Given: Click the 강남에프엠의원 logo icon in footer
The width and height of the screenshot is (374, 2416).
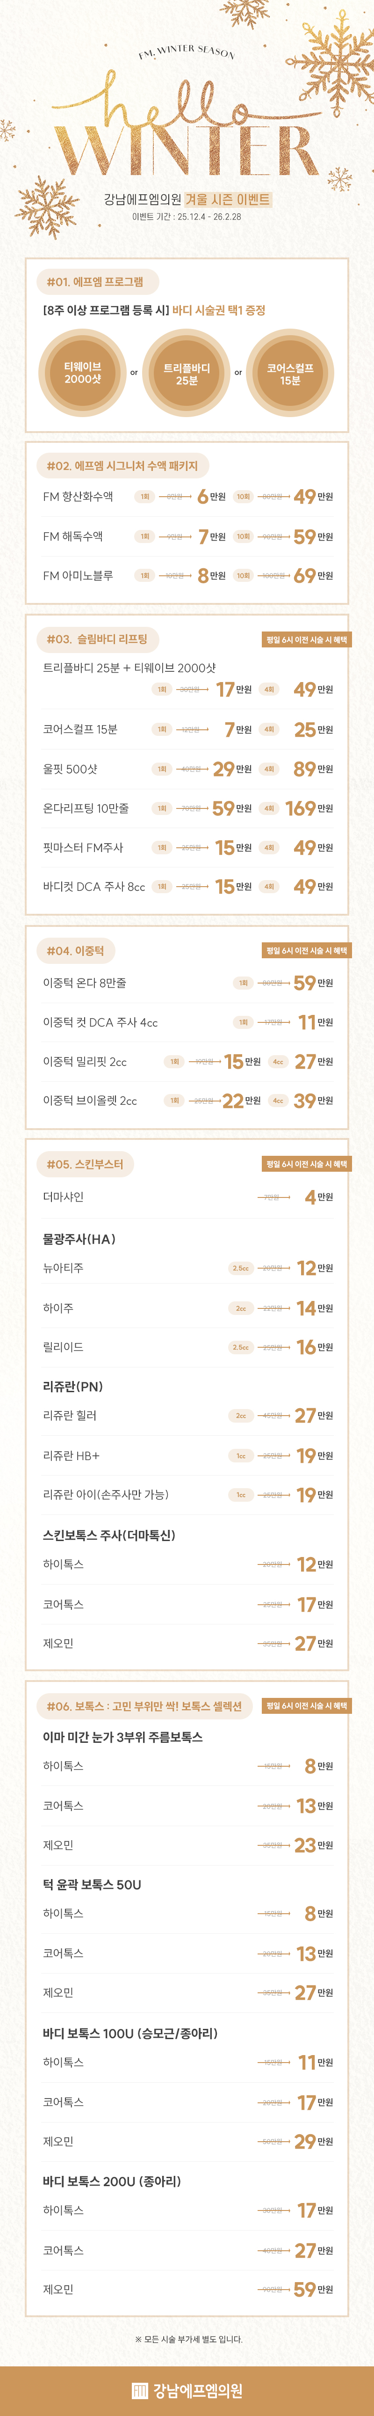Looking at the screenshot, I should 140,2390.
